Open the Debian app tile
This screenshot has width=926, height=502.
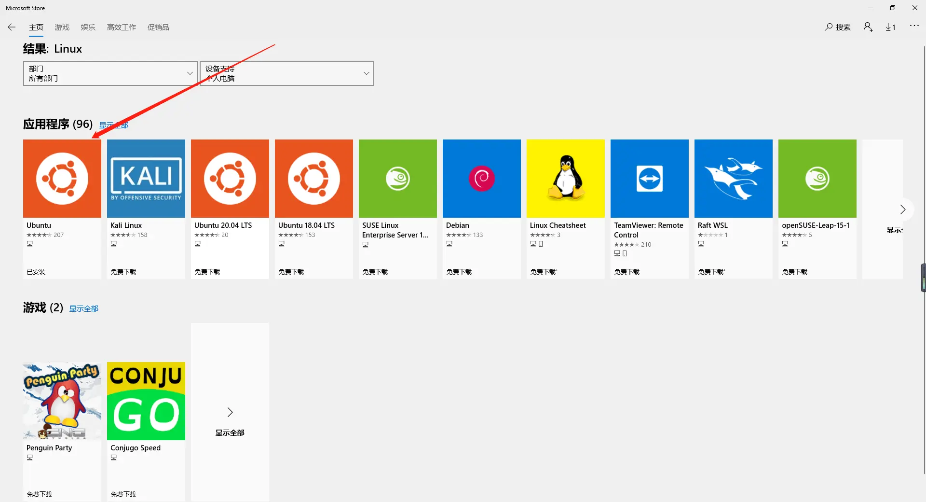pyautogui.click(x=482, y=179)
